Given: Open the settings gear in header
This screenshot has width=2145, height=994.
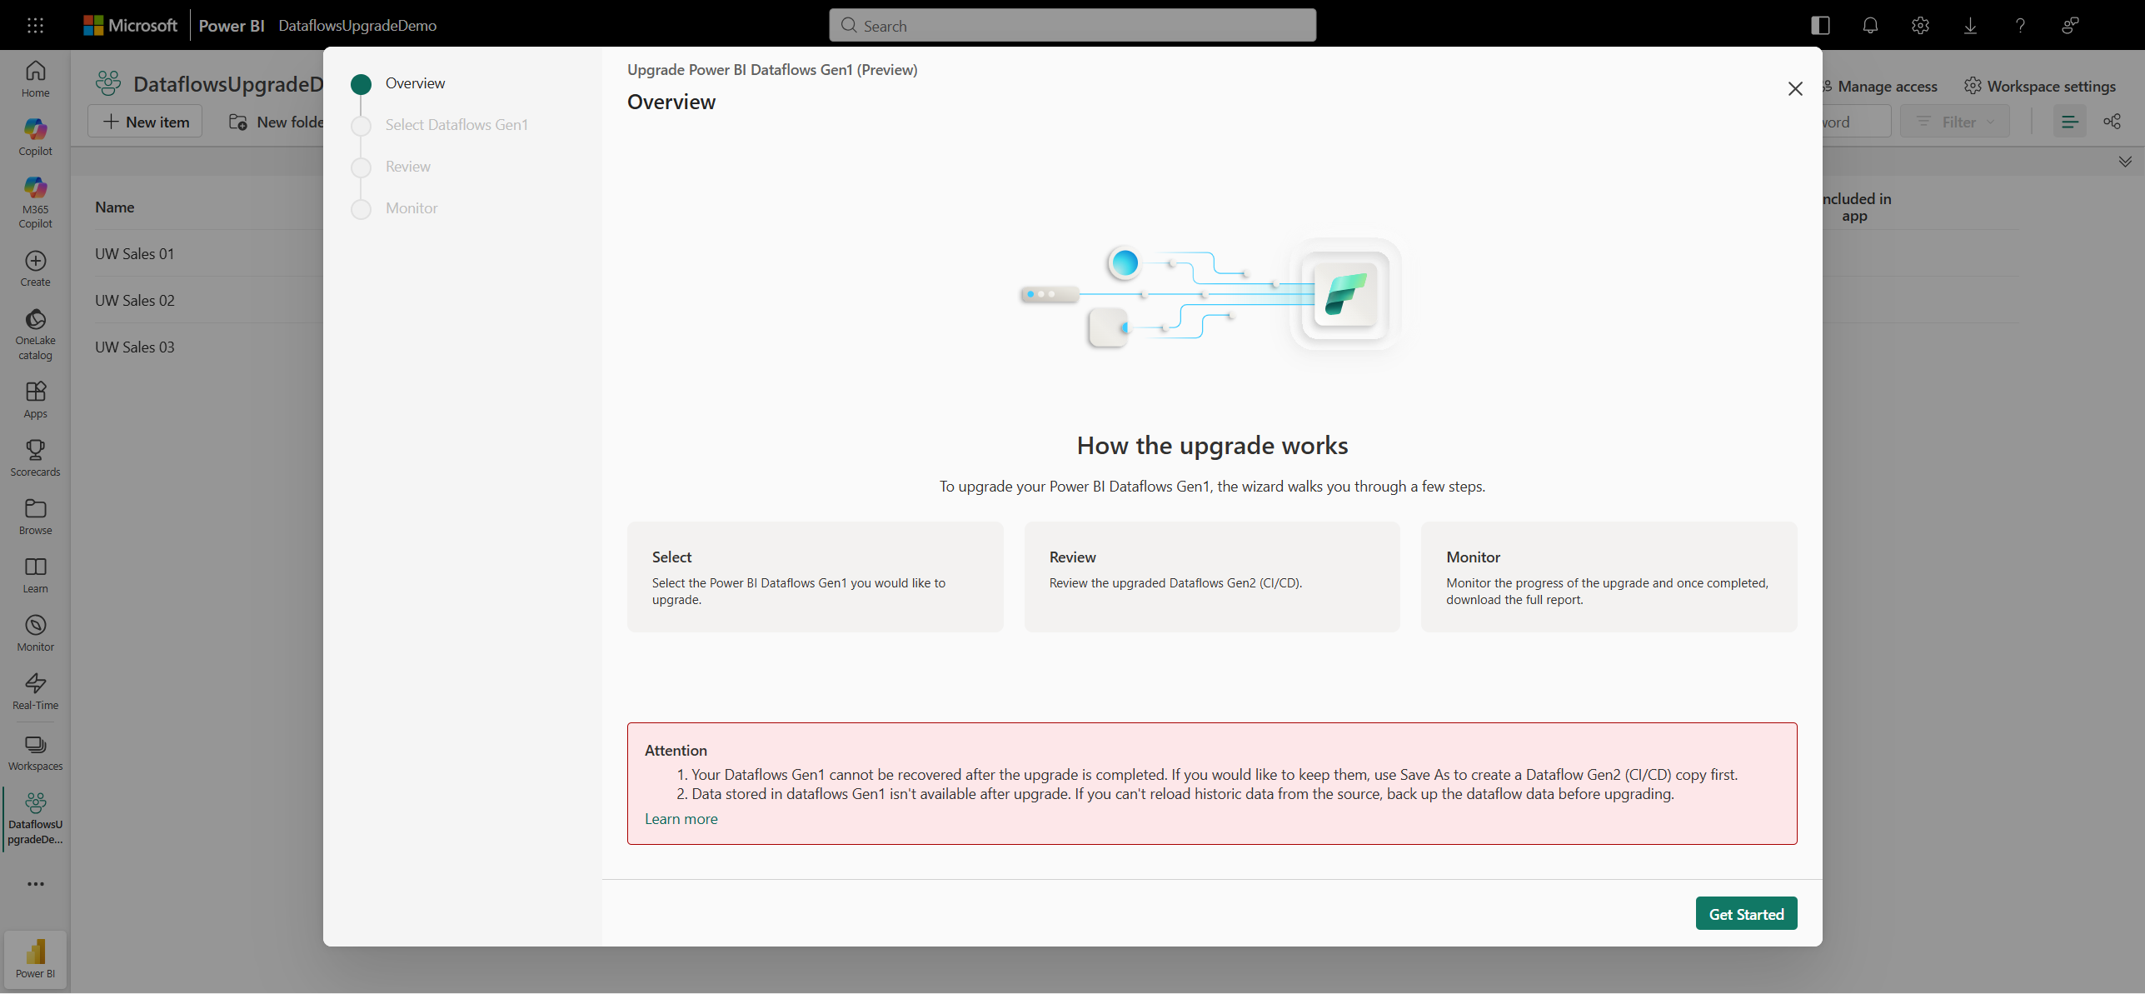Looking at the screenshot, I should 1920,25.
